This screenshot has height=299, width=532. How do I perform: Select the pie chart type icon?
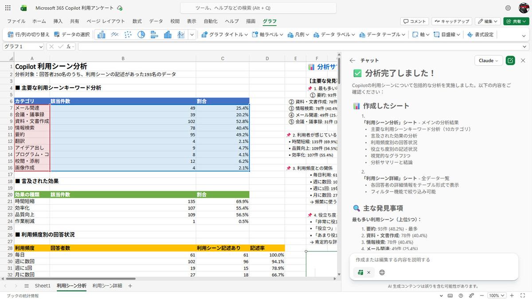click(x=141, y=35)
